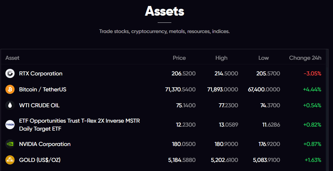The image size is (333, 171).
Task: Click Bitcoin's +4.44% change value
Action: 312,89
